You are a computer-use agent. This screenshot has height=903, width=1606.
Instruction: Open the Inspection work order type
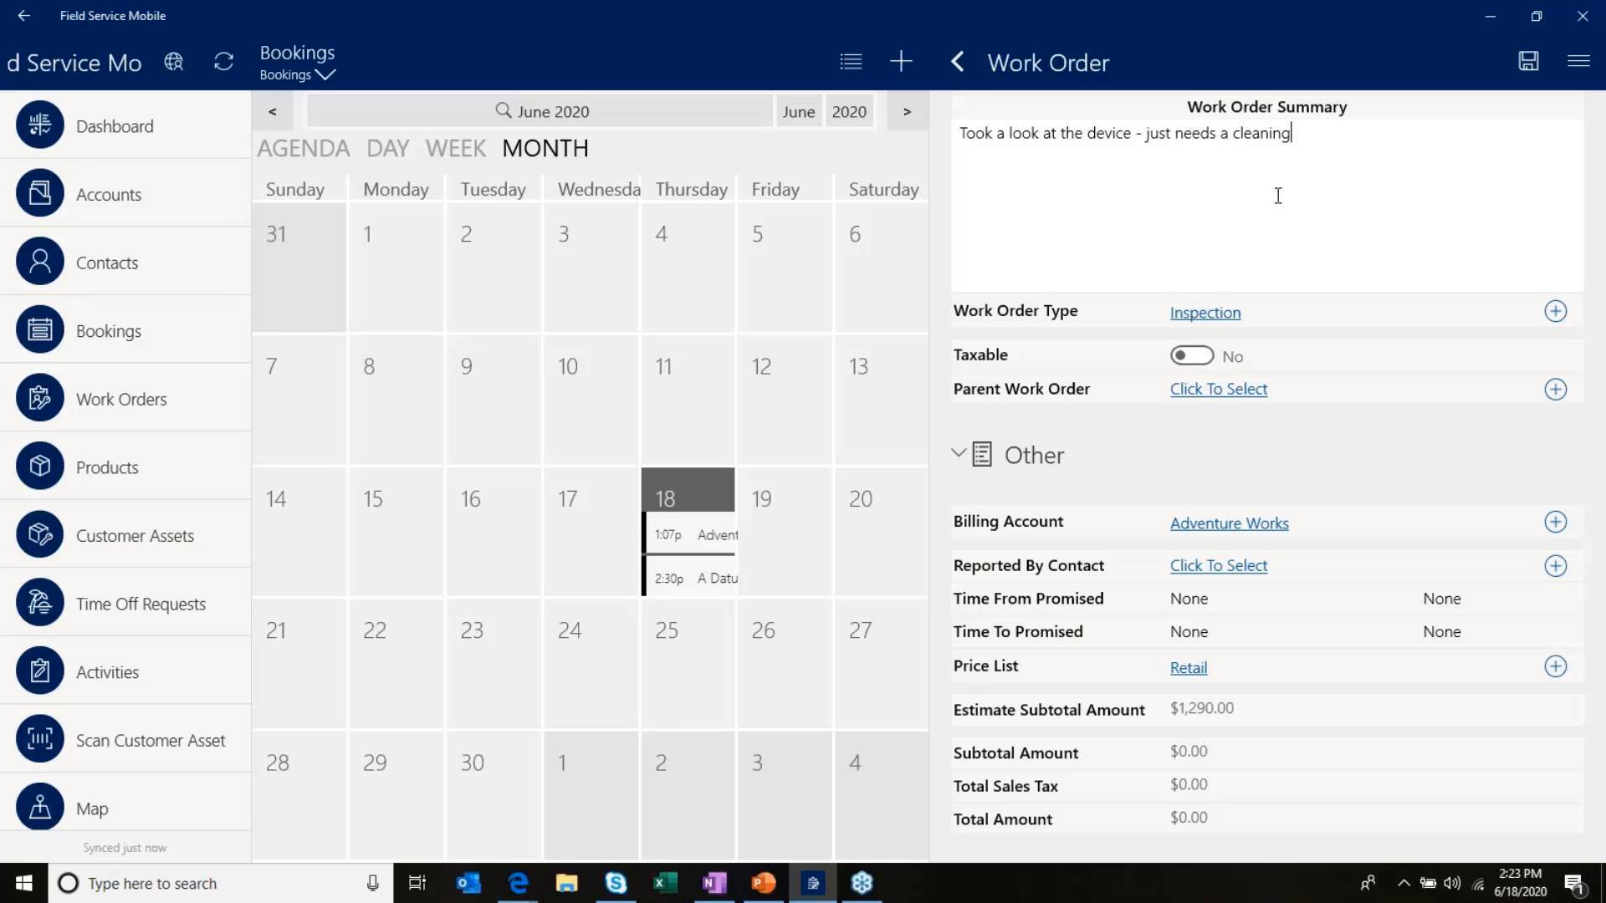(x=1204, y=312)
